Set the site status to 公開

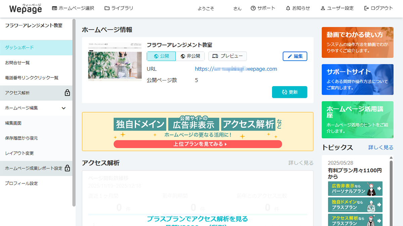[161, 56]
